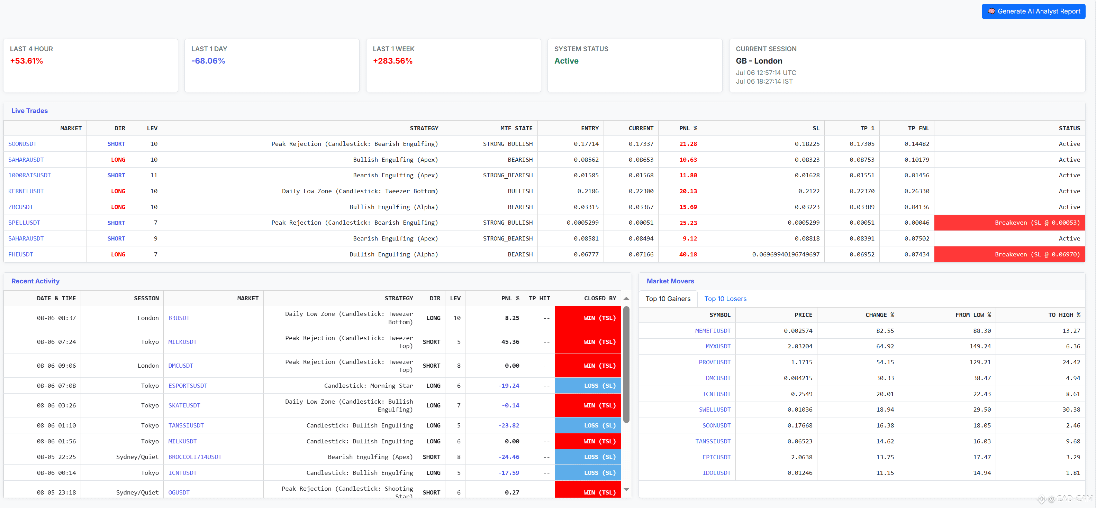The width and height of the screenshot is (1096, 508).
Task: Click the Recent Activity scrollbar thumb
Action: tap(626, 365)
